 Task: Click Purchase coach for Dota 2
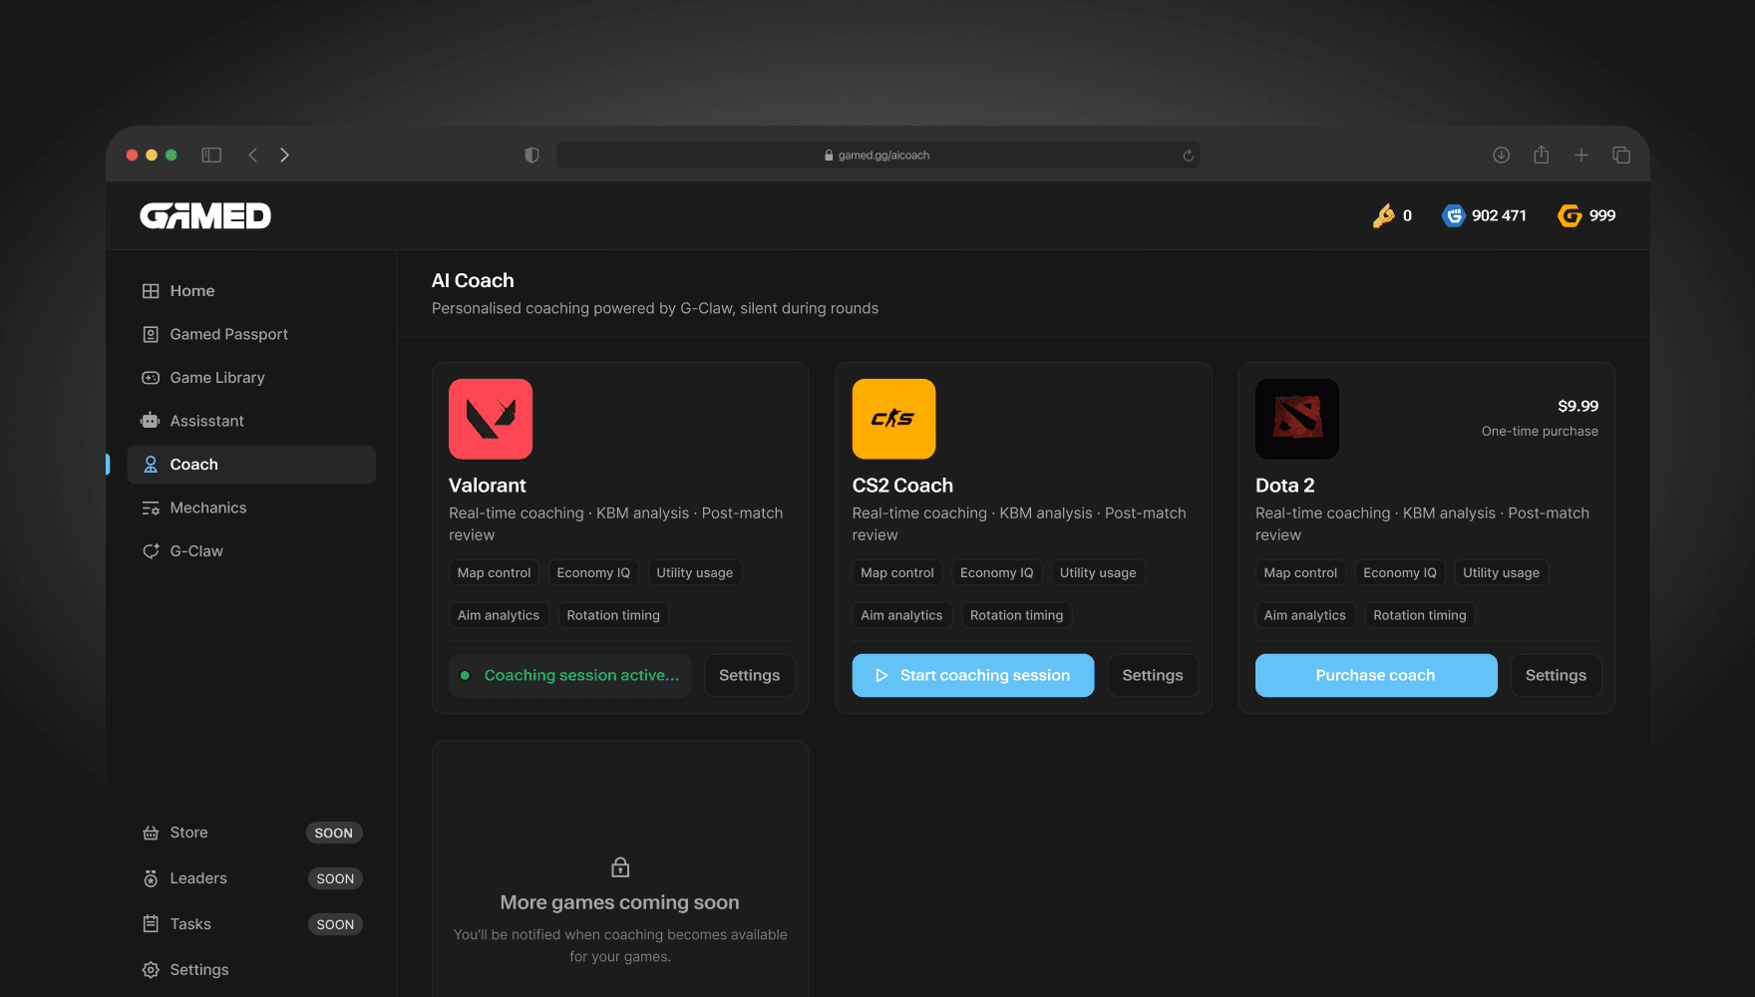(1376, 676)
